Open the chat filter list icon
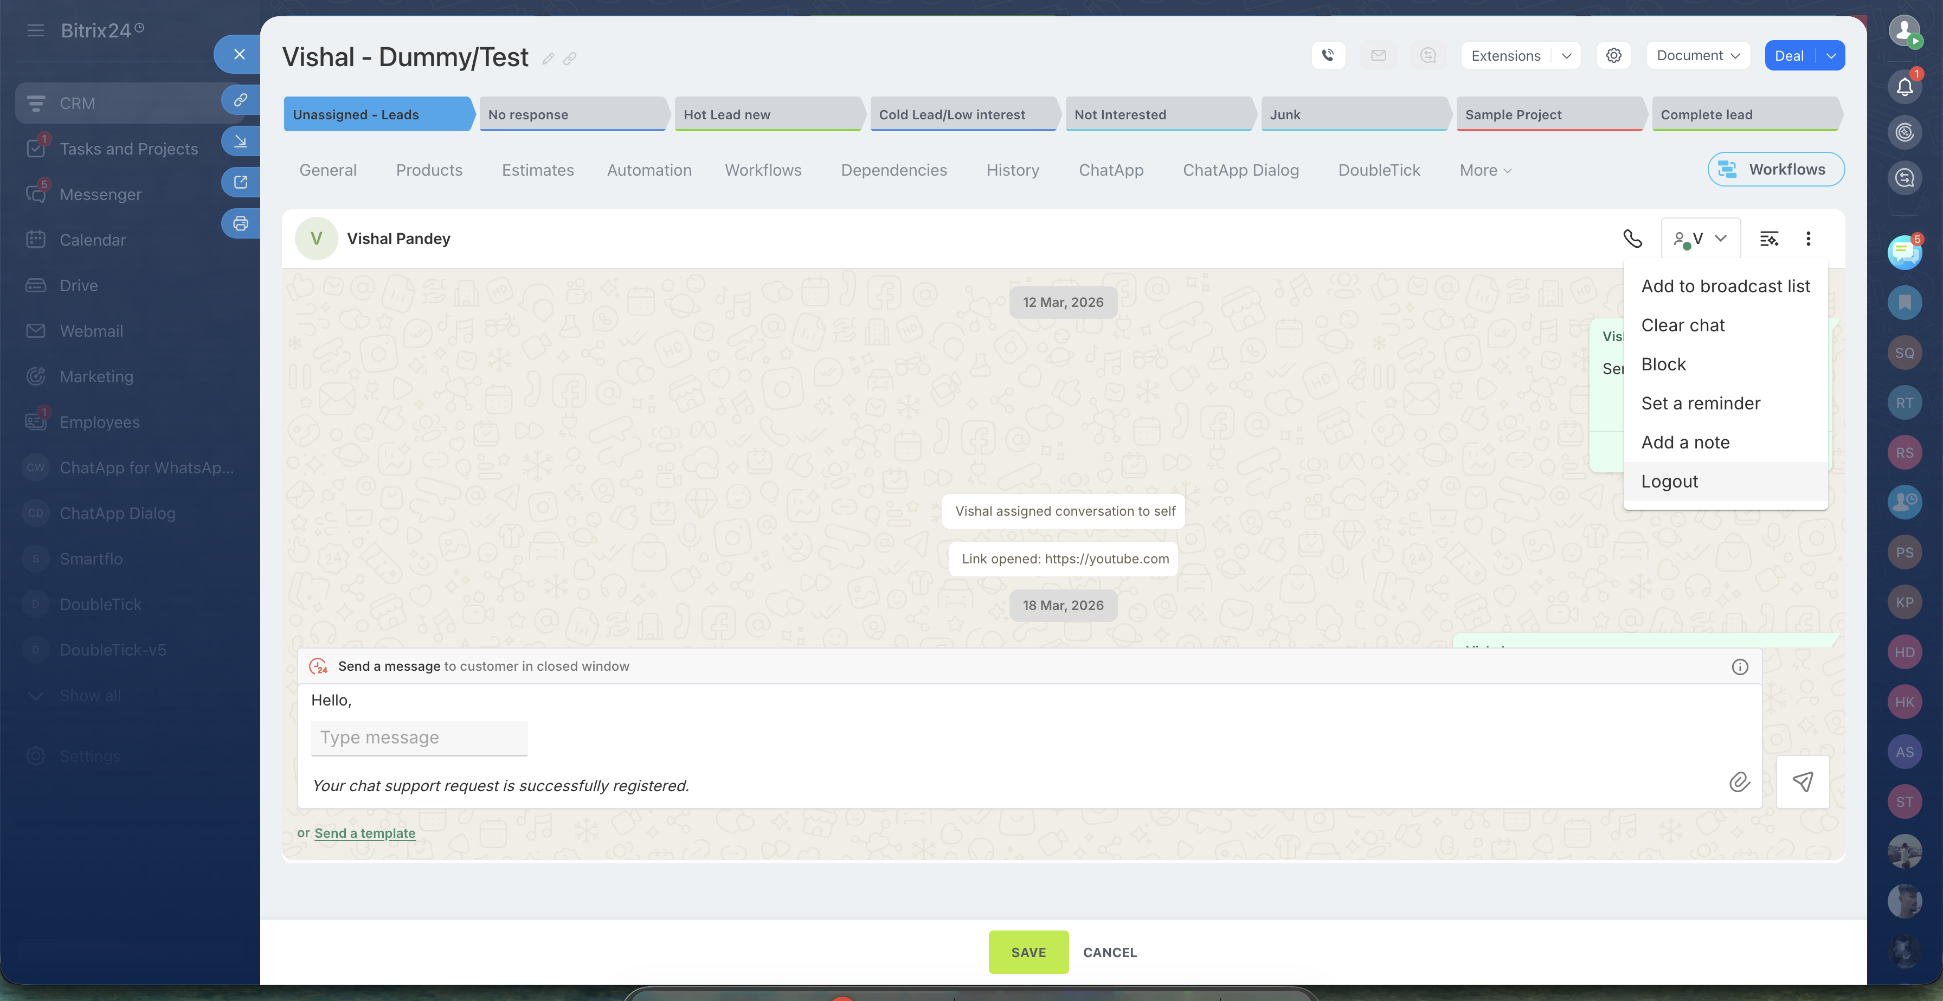 tap(1769, 239)
